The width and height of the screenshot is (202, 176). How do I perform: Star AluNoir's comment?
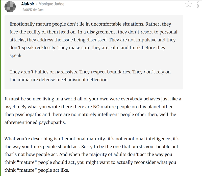[188, 4]
